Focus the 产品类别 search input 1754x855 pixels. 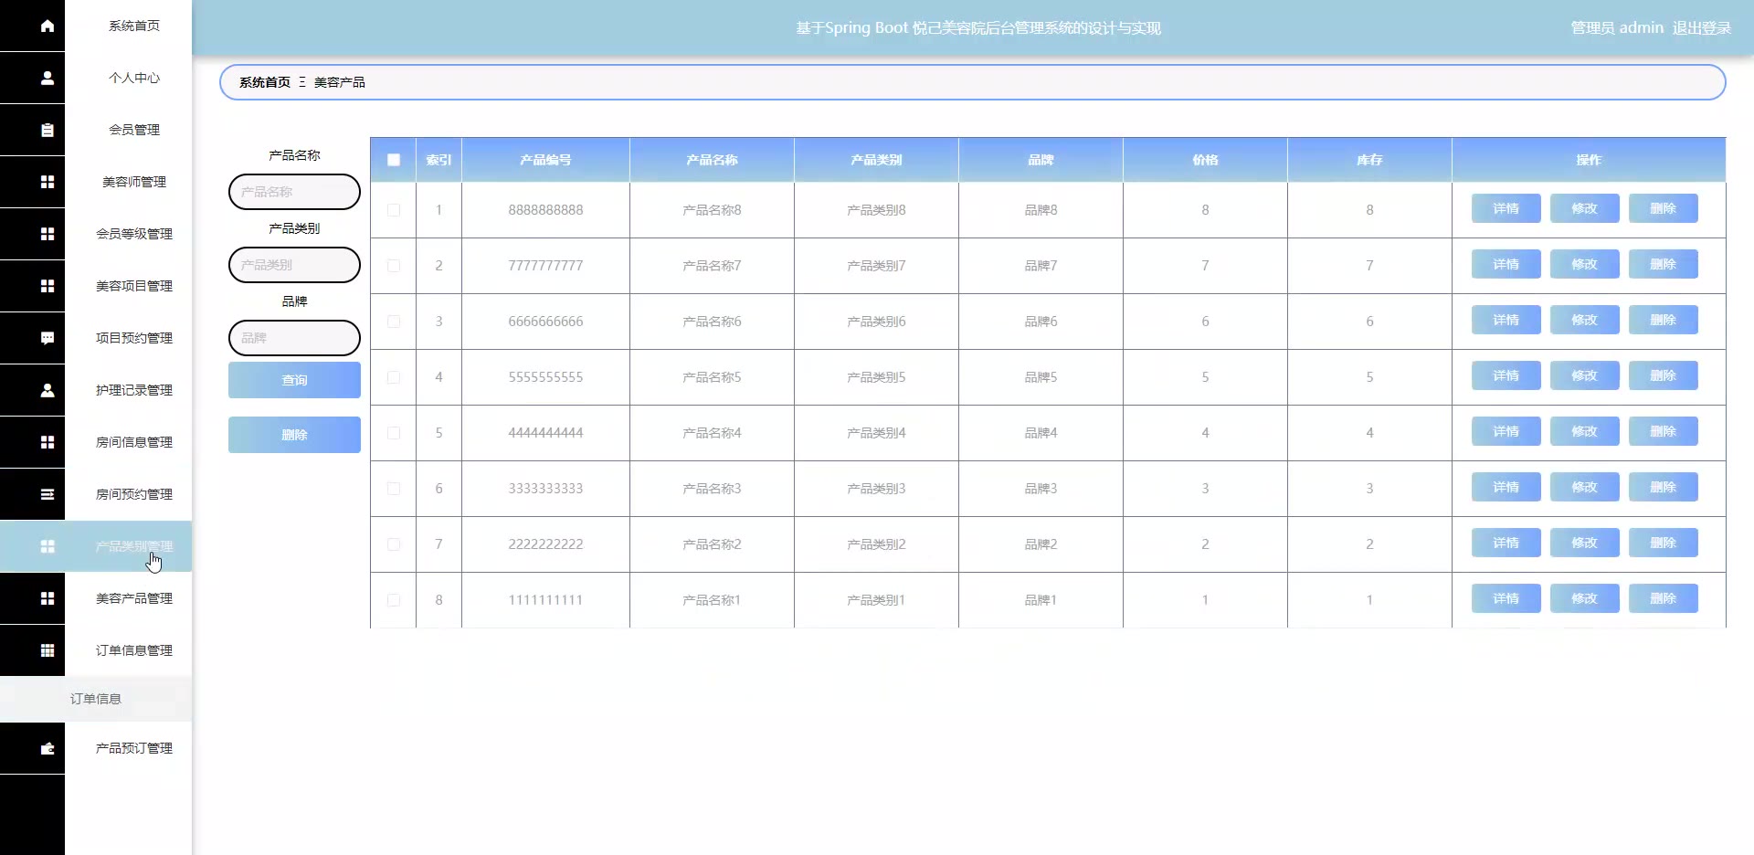click(294, 265)
